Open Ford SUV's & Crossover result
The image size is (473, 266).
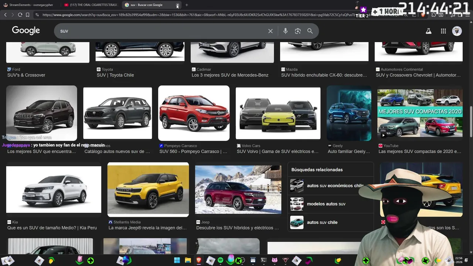click(x=26, y=75)
